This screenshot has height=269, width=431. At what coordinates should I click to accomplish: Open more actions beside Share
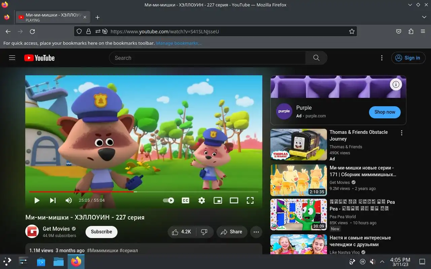(256, 232)
